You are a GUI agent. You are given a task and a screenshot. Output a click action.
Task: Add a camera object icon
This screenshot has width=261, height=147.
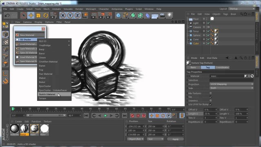(162, 16)
